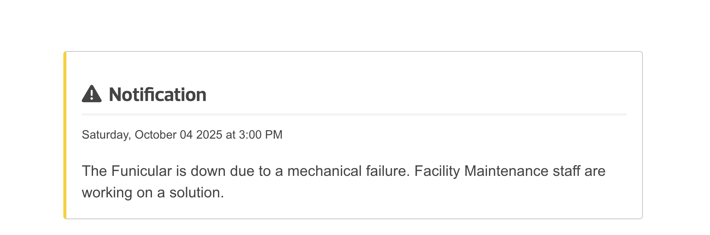Click the word The starting the message
710x235 pixels.
(94, 171)
